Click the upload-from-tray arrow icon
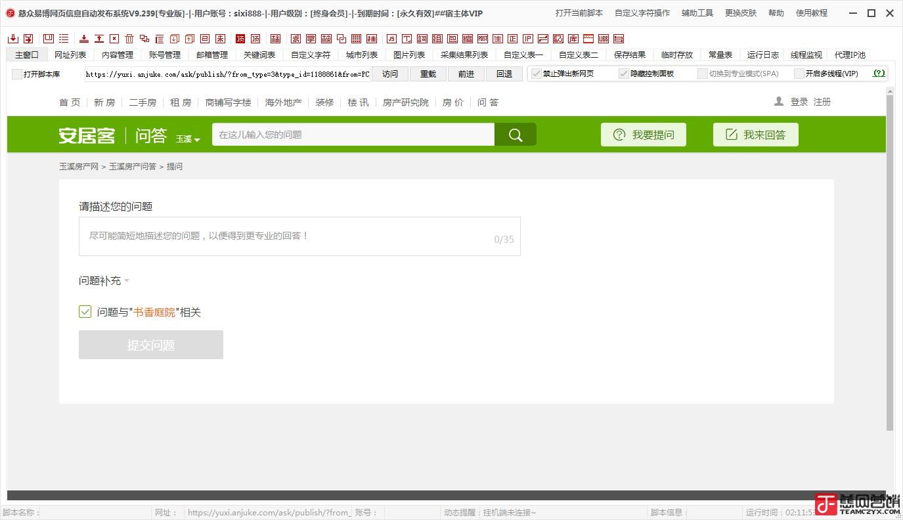 coord(99,39)
